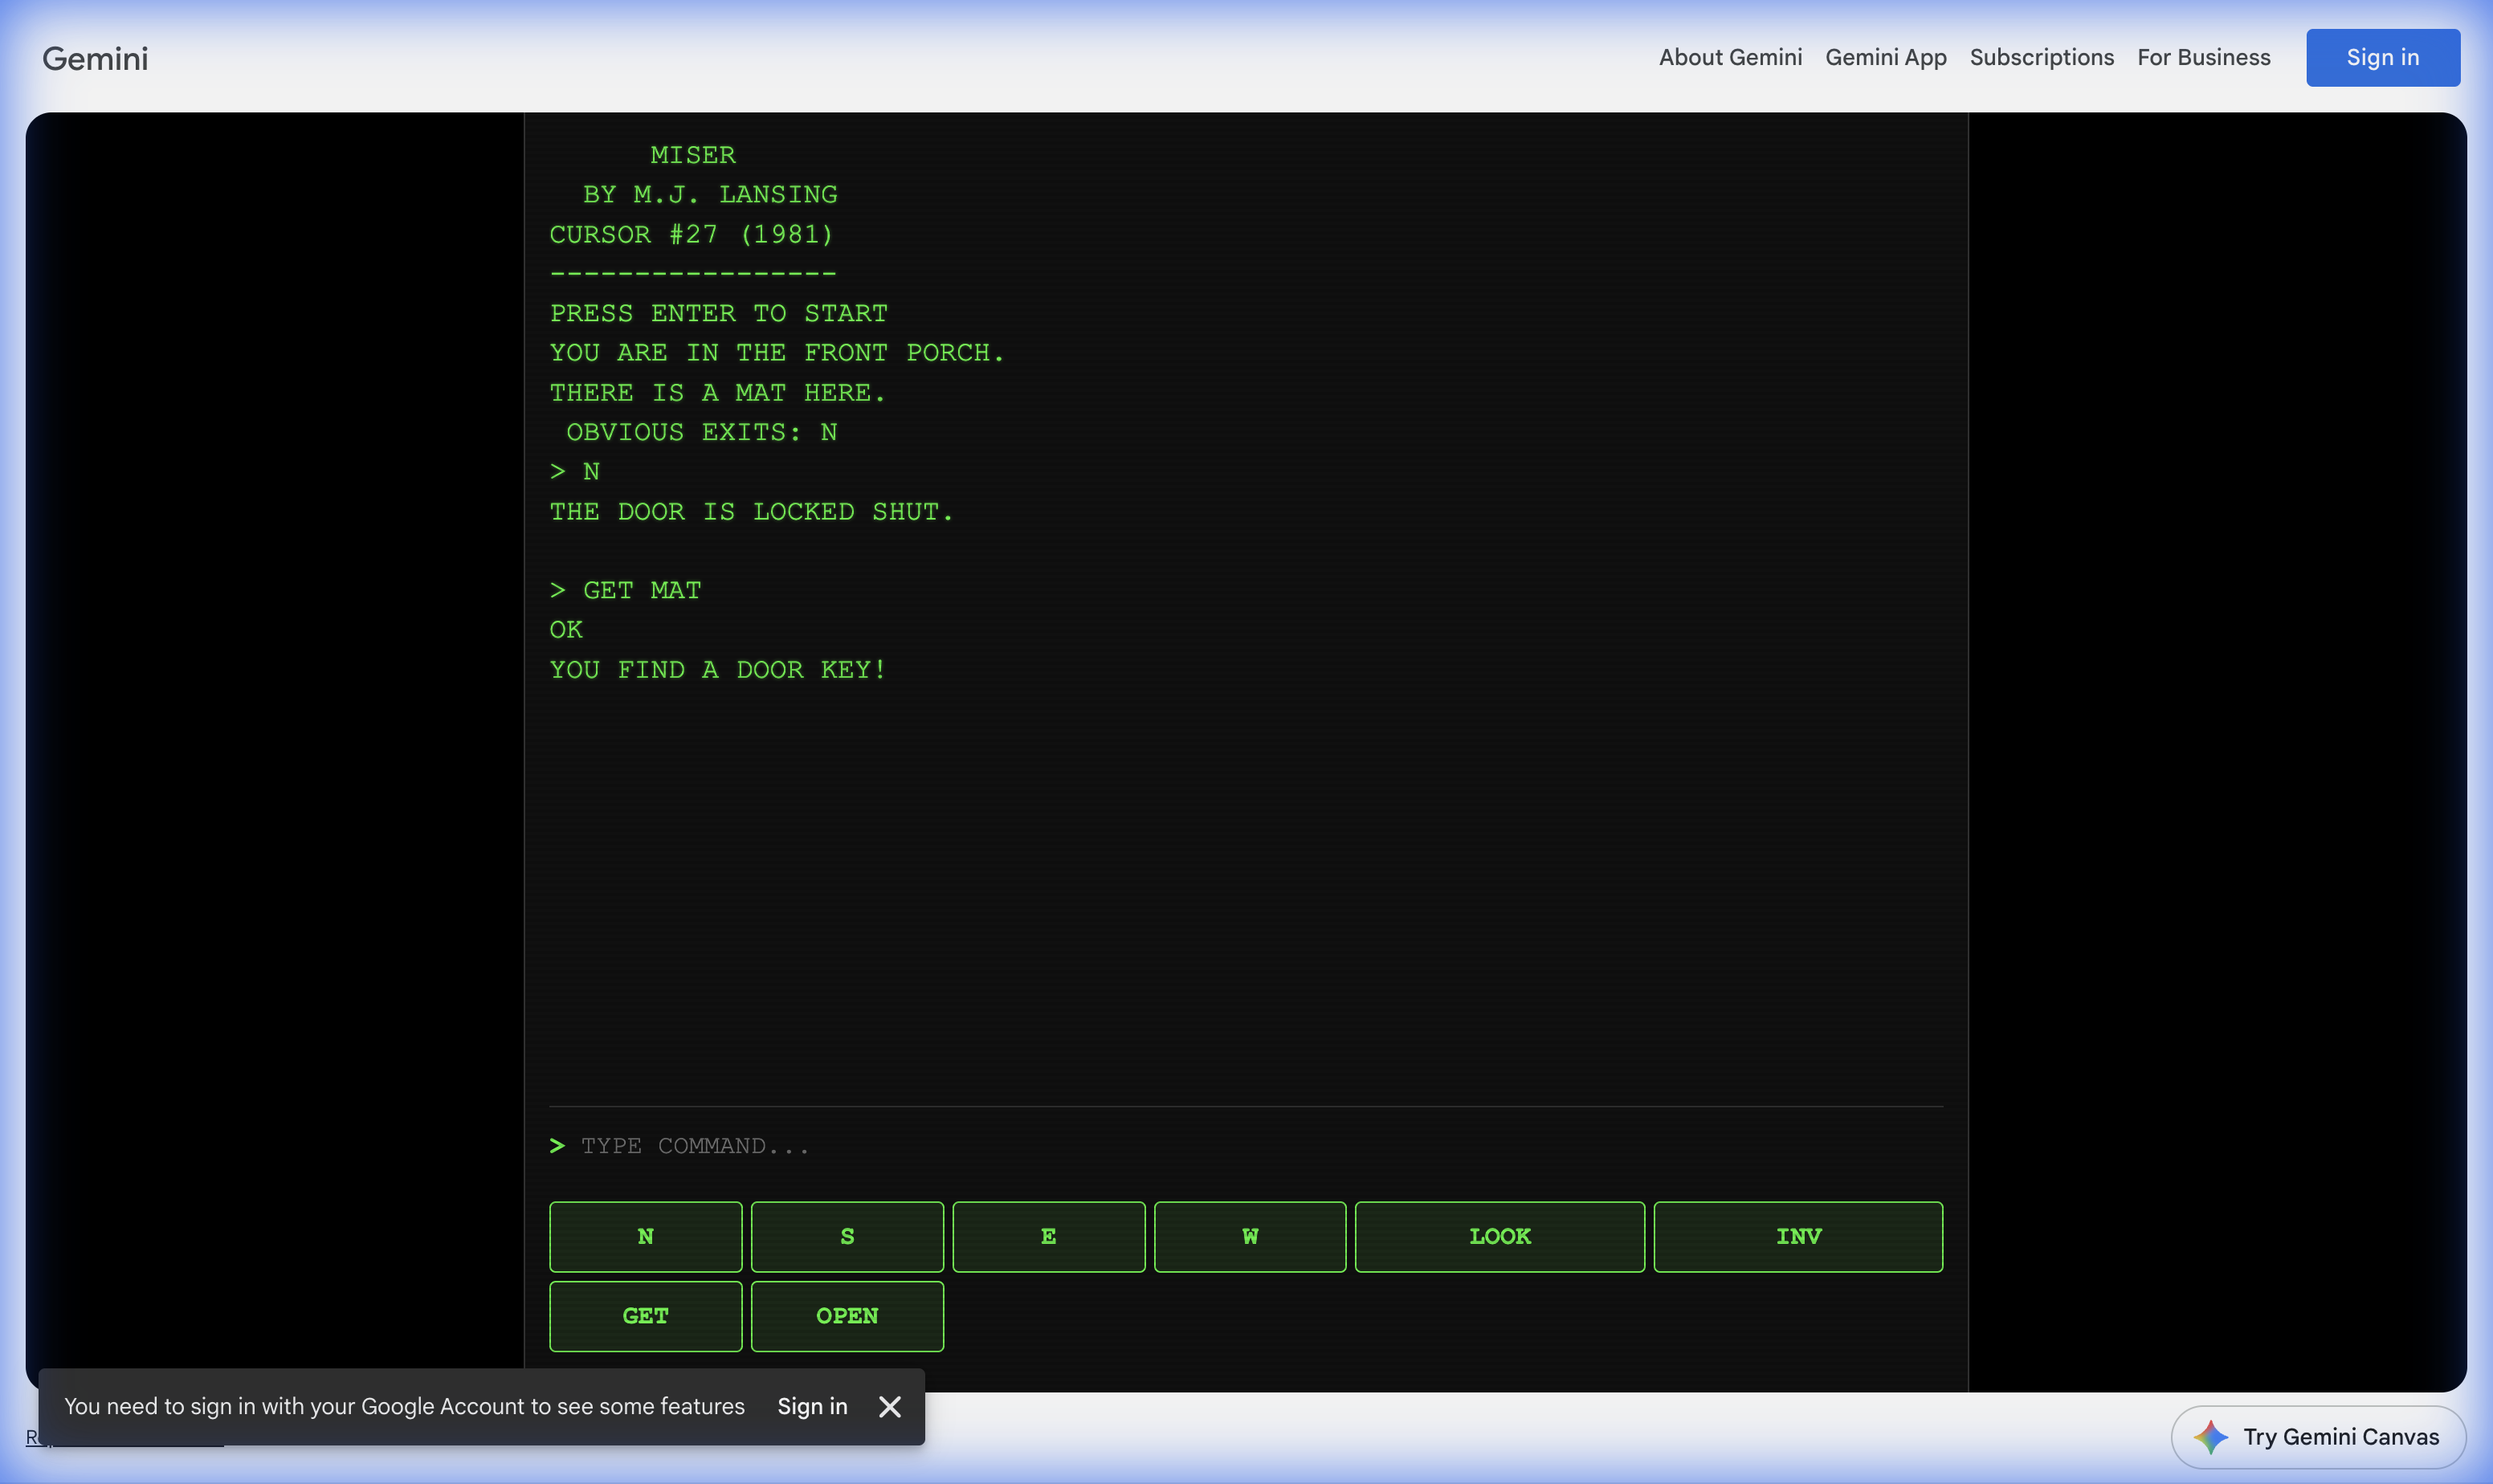The height and width of the screenshot is (1484, 2493).
Task: Click the INV inventory button
Action: click(1797, 1236)
